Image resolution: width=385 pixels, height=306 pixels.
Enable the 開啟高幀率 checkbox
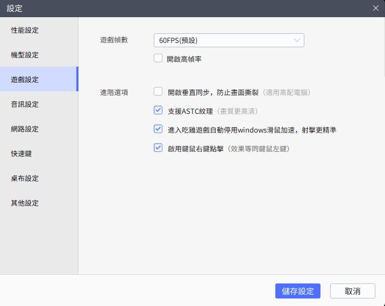[158, 59]
